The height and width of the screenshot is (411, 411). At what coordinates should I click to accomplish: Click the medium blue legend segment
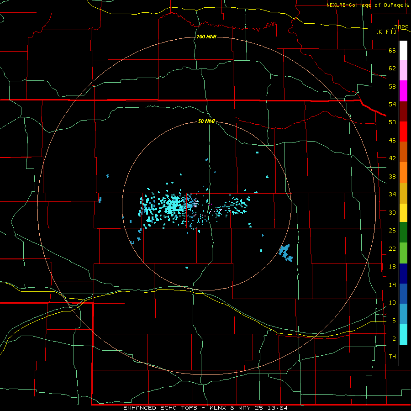click(x=403, y=294)
